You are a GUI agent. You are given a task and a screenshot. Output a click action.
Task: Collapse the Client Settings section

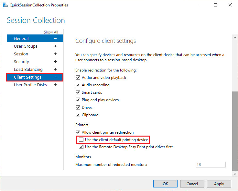coord(55,77)
